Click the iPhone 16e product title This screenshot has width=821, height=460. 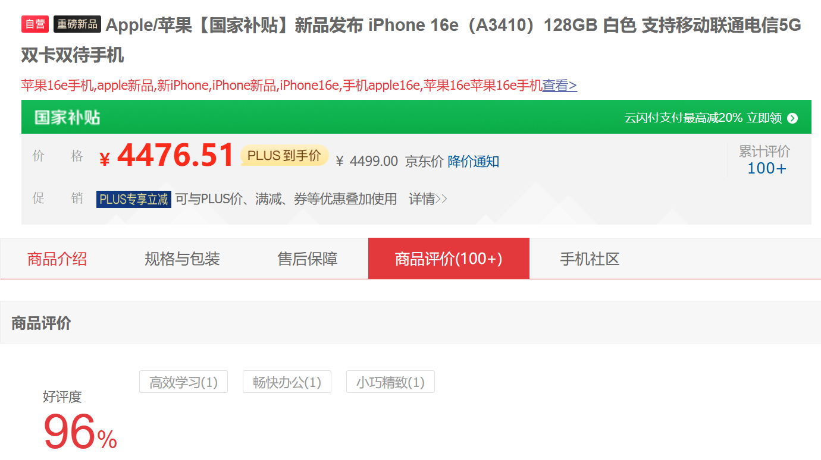411,40
